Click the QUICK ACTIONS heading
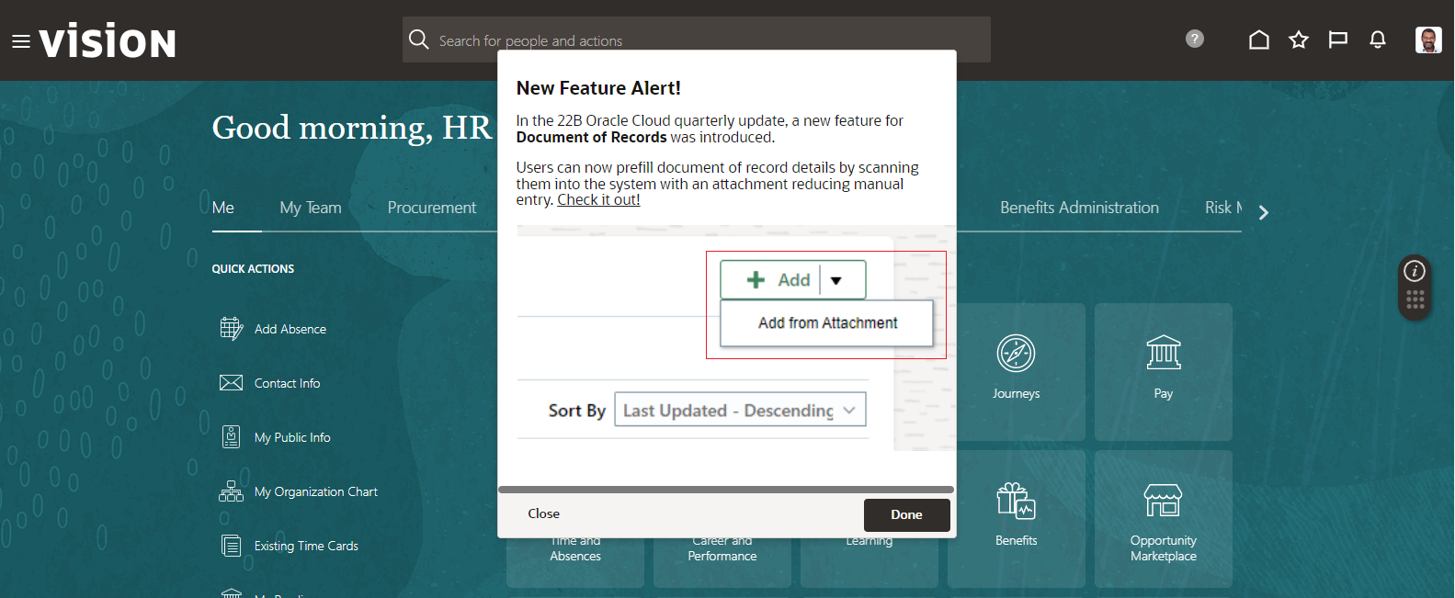This screenshot has height=598, width=1455. click(253, 269)
